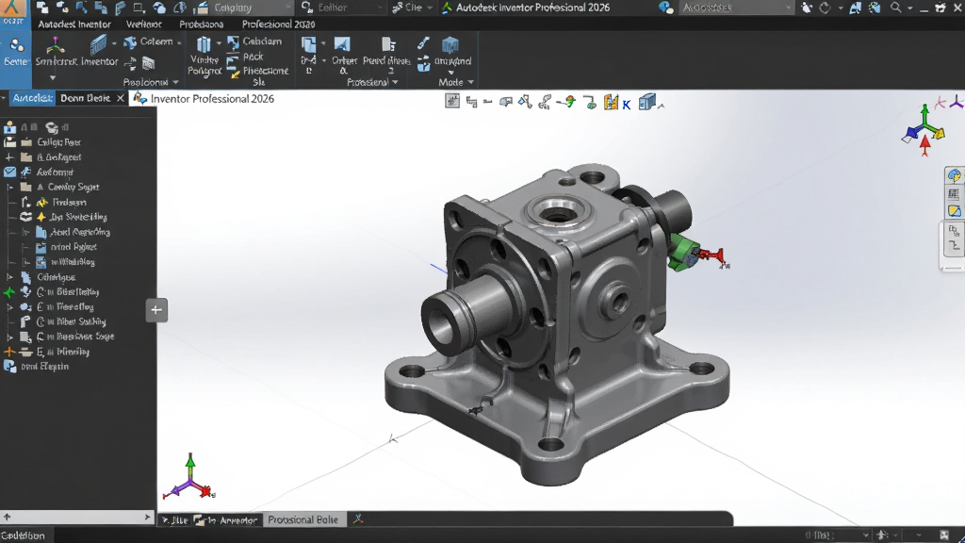Viewport: 965px width, 543px height.
Task: Select the Fndsam tree row
Action: pyautogui.click(x=69, y=202)
